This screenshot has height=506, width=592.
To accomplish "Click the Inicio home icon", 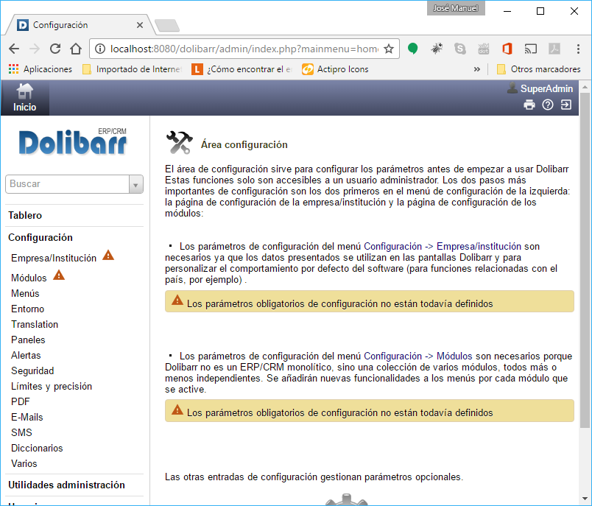I will [25, 92].
